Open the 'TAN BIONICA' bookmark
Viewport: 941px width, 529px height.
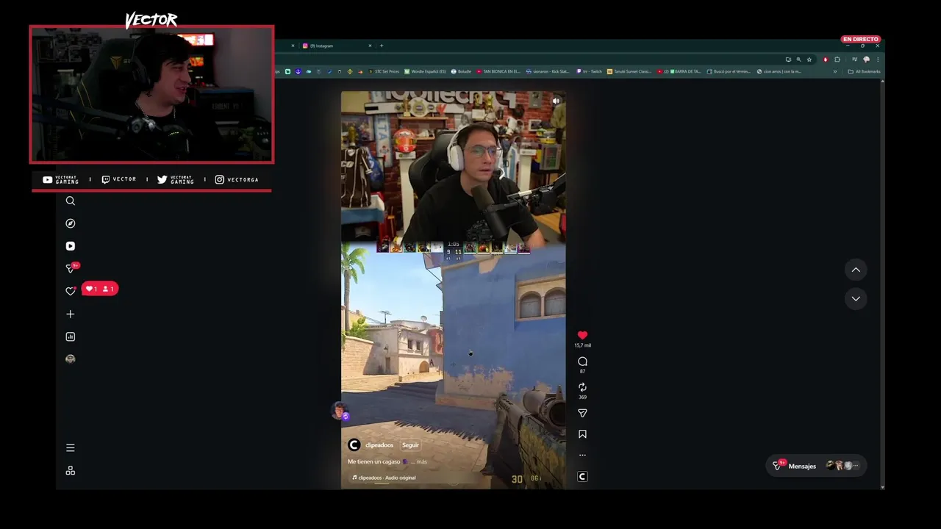tap(498, 71)
